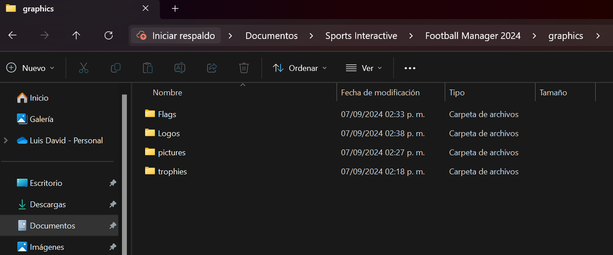The height and width of the screenshot is (255, 613).
Task: Click the pictures modification date 02:27 p. m.
Action: pyautogui.click(x=383, y=152)
